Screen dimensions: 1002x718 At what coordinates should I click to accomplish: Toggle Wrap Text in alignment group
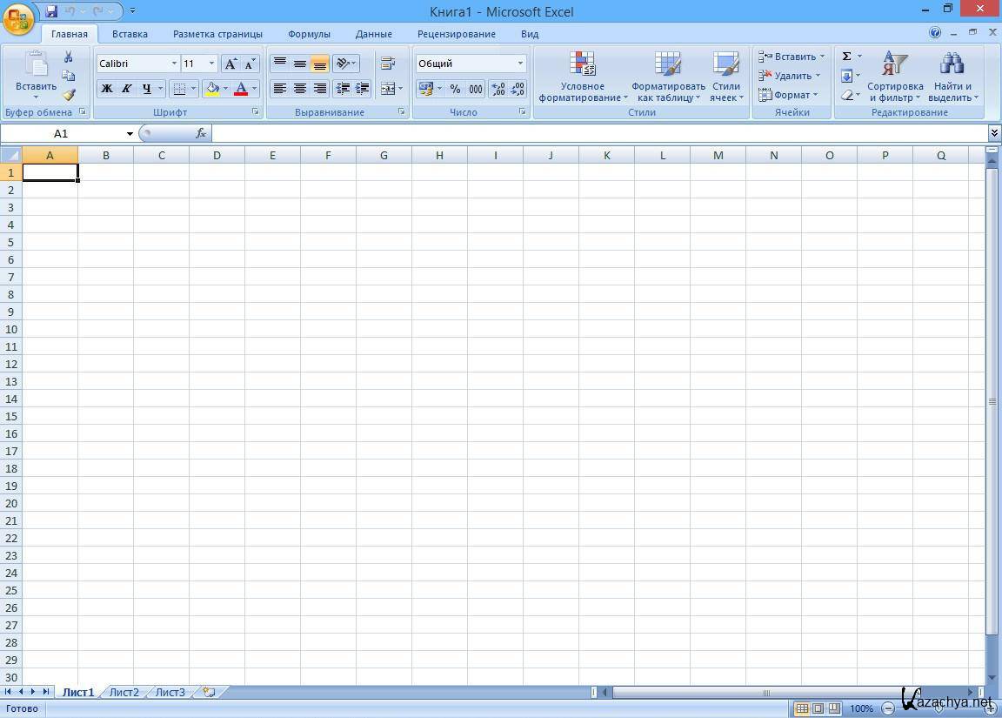click(x=388, y=64)
